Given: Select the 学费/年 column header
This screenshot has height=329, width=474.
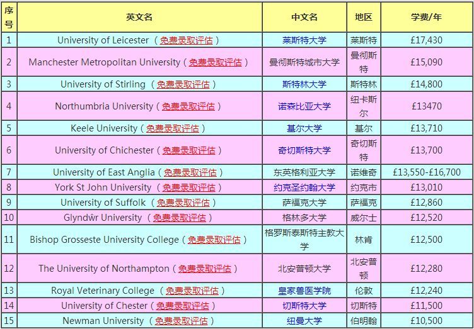Looking at the screenshot, I should tap(427, 17).
